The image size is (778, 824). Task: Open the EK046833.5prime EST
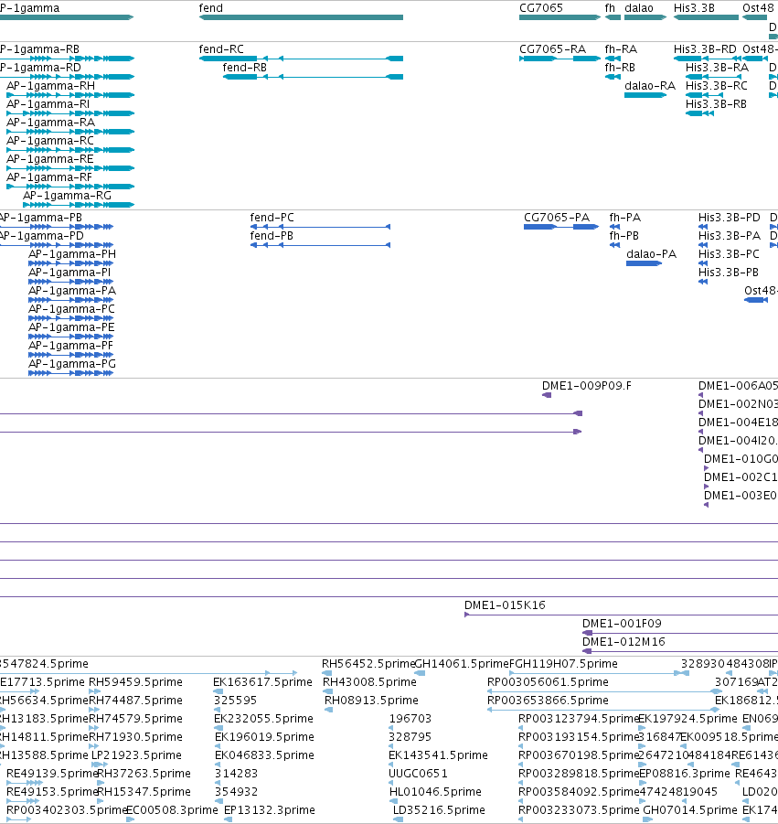click(218, 765)
